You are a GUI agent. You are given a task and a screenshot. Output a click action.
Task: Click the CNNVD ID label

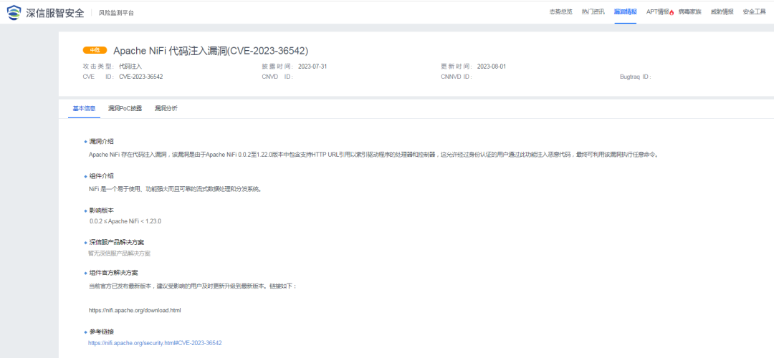pos(457,77)
